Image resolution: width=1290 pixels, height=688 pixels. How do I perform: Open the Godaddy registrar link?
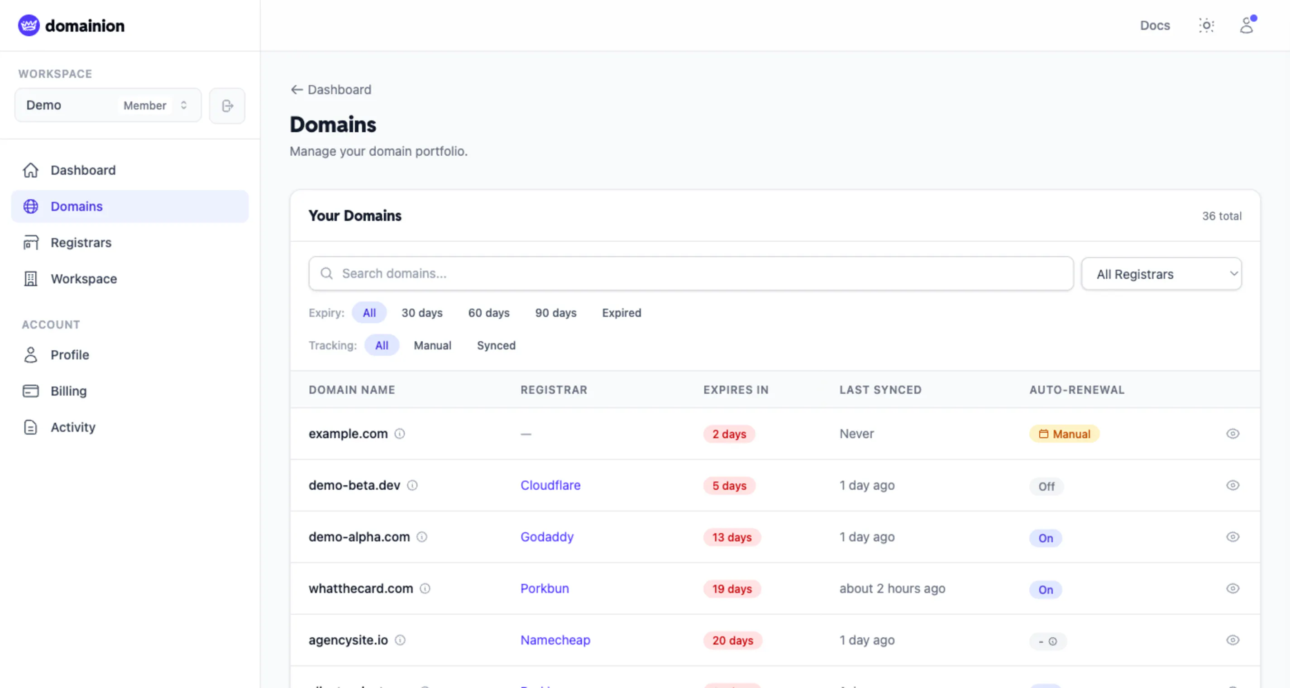point(547,537)
